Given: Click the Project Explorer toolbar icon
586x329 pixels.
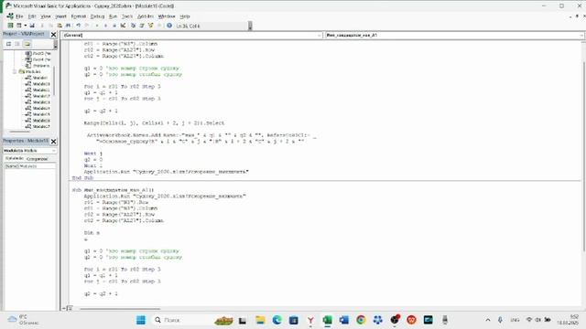Looking at the screenshot, I should click(x=133, y=26).
